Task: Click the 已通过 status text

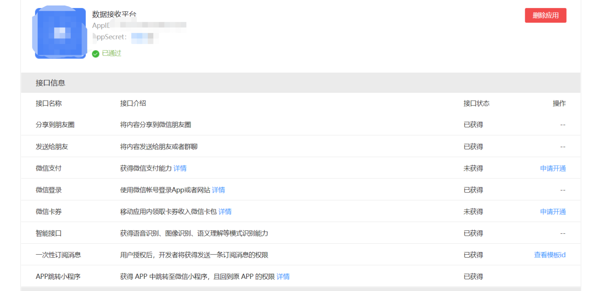Action: tap(112, 54)
